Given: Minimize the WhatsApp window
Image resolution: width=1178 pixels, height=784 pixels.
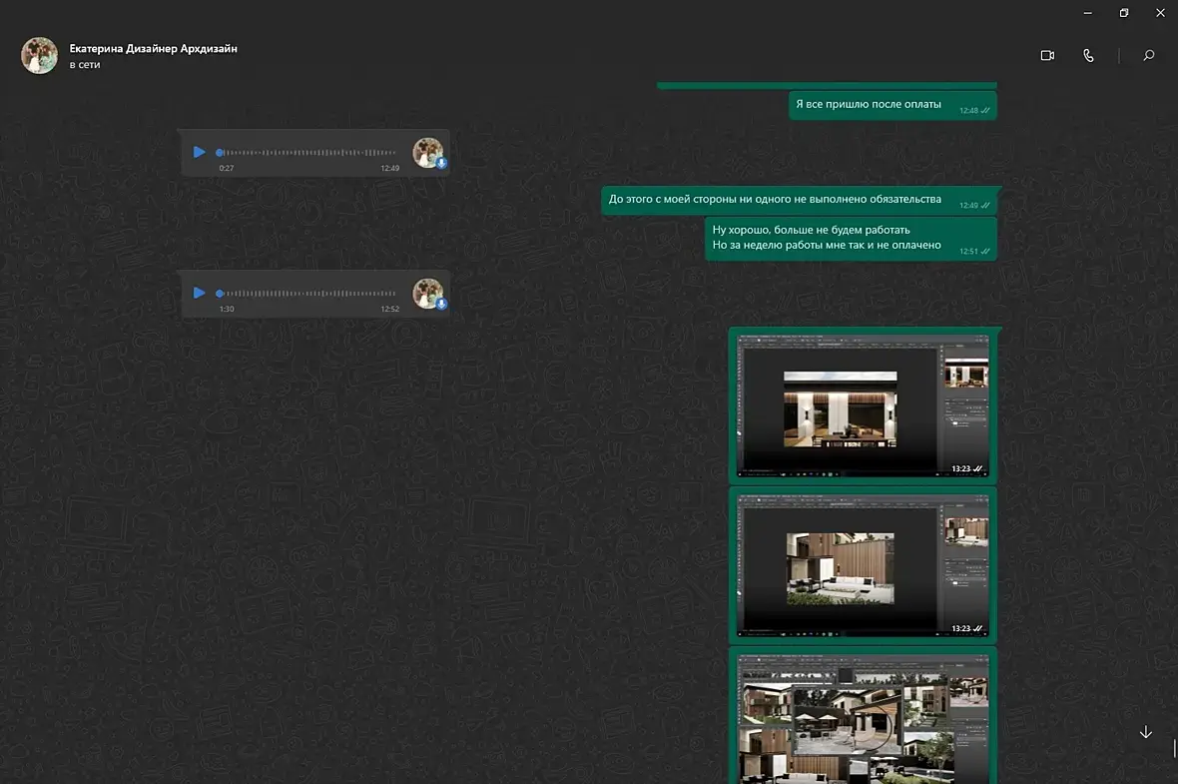Looking at the screenshot, I should [x=1088, y=13].
